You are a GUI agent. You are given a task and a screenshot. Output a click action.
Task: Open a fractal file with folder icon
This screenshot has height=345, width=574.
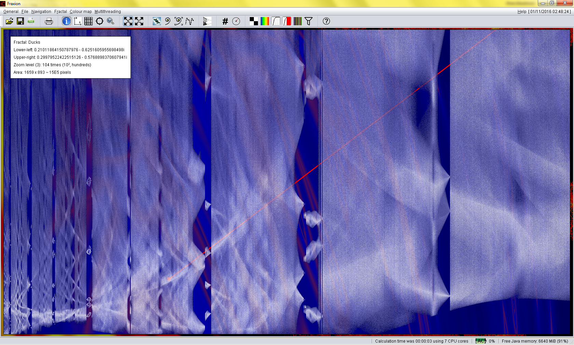[x=9, y=21]
